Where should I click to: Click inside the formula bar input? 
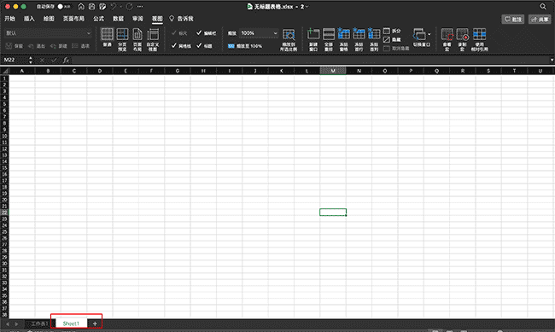point(310,60)
